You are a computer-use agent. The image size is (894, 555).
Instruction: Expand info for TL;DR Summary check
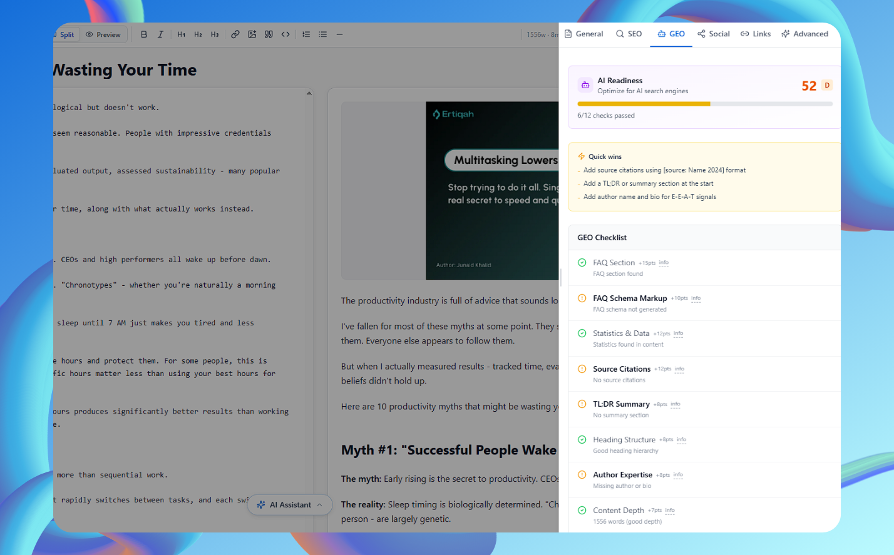[x=676, y=404]
